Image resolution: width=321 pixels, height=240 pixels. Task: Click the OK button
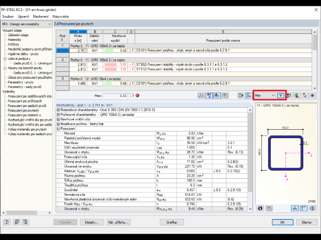point(283,222)
